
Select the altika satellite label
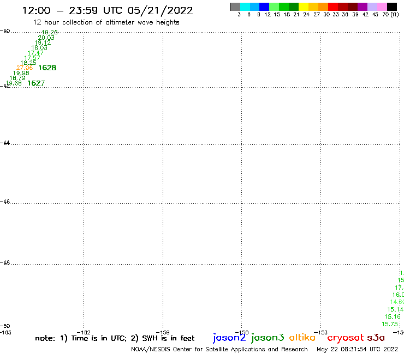point(302,338)
